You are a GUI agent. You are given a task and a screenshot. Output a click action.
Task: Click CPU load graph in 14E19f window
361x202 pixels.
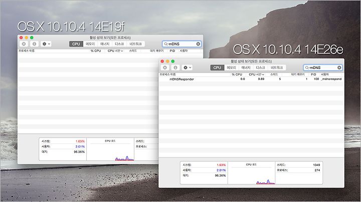click(110, 149)
